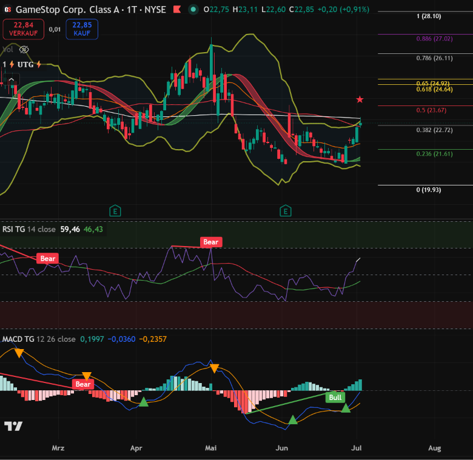Click the Bear label at RSI May peak
The width and height of the screenshot is (473, 460).
click(x=211, y=242)
